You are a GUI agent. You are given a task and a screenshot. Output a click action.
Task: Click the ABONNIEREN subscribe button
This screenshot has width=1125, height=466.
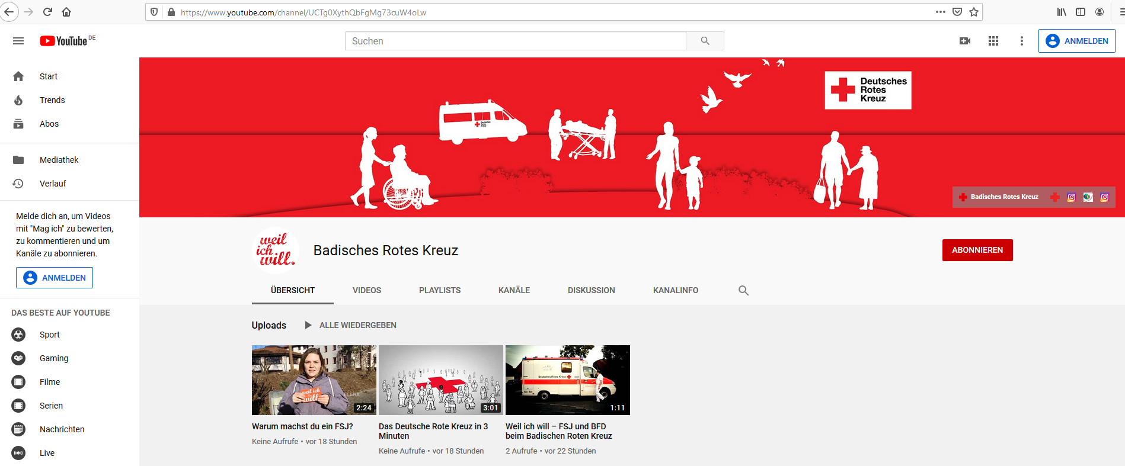point(977,250)
